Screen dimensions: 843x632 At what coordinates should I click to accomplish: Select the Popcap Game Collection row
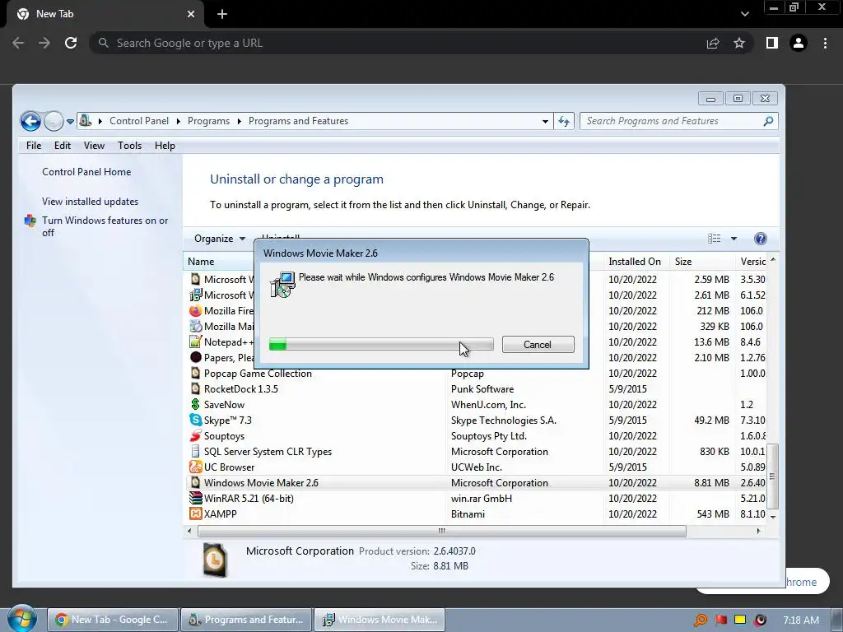(x=475, y=374)
